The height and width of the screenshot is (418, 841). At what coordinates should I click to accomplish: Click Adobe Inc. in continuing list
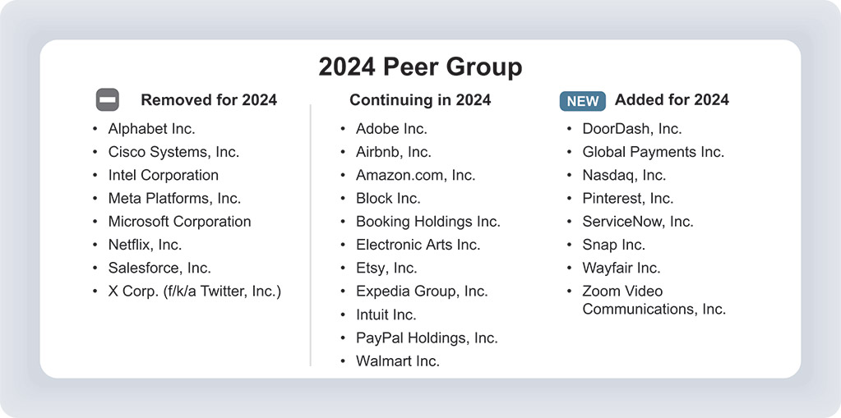[391, 129]
